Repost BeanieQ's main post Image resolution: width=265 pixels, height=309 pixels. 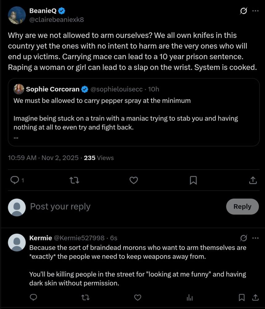pos(74,180)
